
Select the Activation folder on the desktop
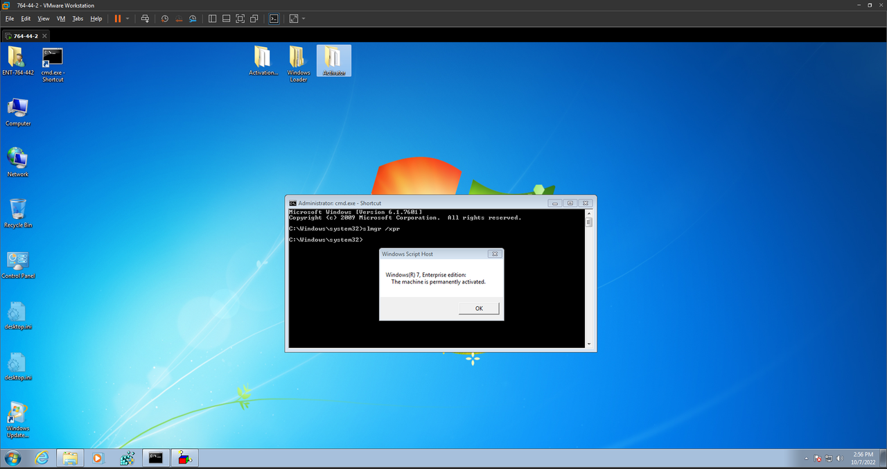(x=263, y=61)
